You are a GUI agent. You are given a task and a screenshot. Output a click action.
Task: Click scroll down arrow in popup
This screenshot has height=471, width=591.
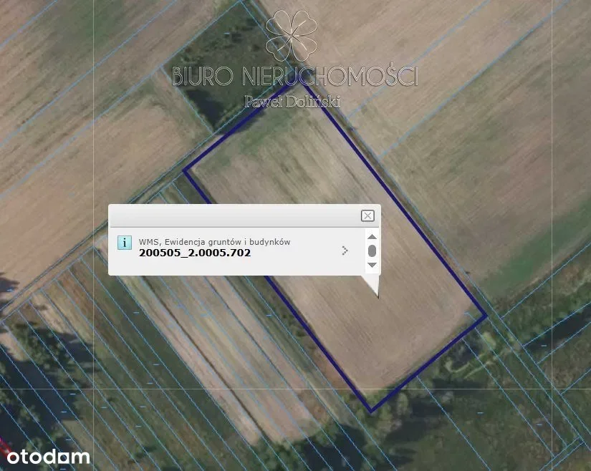pos(372,265)
